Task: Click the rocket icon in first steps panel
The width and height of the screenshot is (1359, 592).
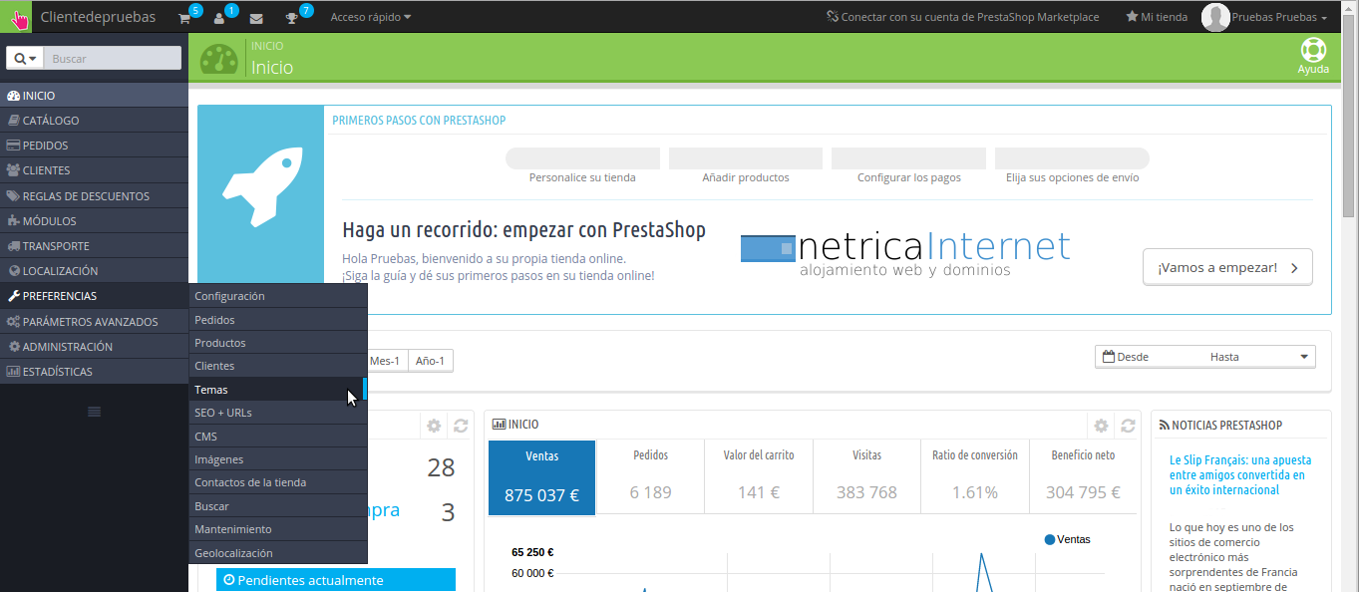Action: [x=262, y=186]
